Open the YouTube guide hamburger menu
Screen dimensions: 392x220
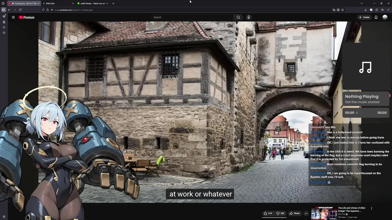13,17
